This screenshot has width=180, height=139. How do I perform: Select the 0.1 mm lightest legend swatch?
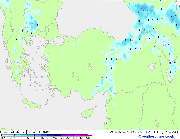(5, 135)
